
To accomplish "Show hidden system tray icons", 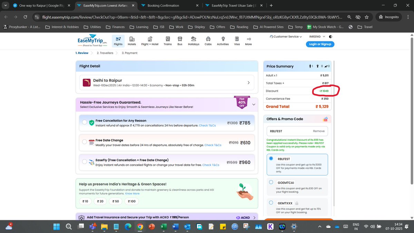I will 319,226.
